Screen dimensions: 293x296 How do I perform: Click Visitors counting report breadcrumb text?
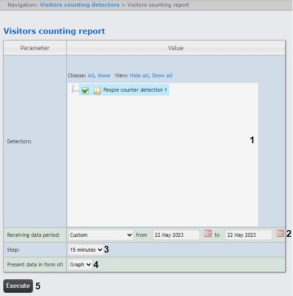pos(158,5)
